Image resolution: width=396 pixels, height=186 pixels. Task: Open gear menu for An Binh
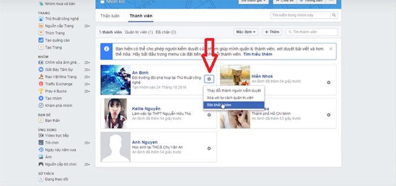tap(209, 79)
